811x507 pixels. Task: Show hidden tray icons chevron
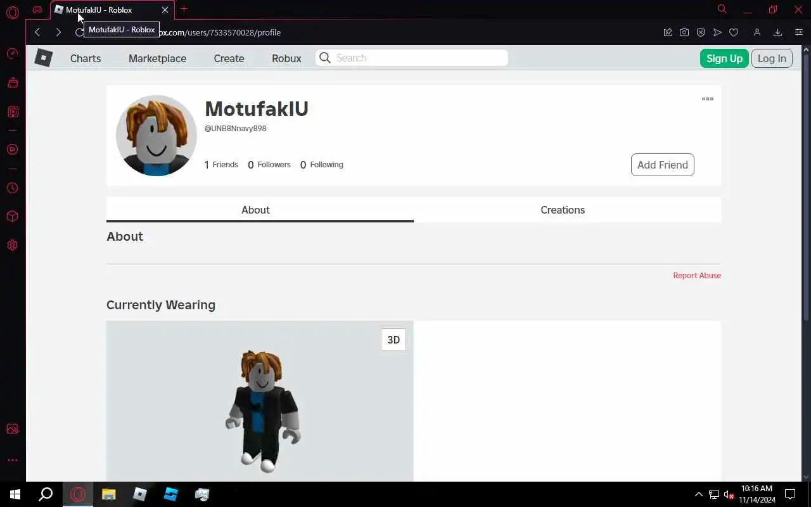point(698,494)
